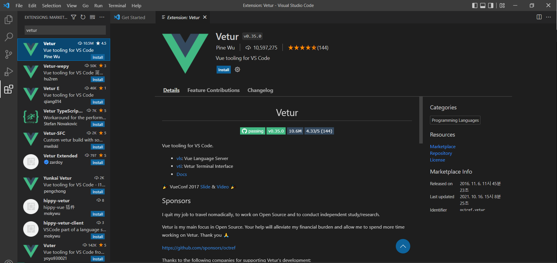Open the Repository resource link
557x263 pixels.
pyautogui.click(x=441, y=153)
